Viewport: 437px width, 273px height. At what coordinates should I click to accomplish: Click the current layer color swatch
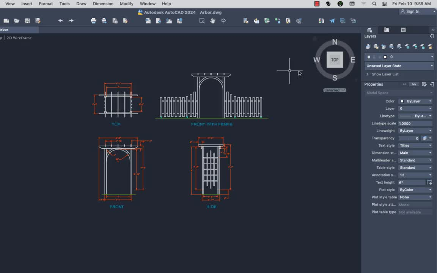(385, 57)
